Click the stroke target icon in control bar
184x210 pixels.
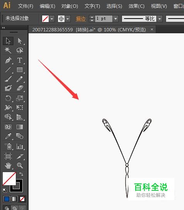click(61, 19)
